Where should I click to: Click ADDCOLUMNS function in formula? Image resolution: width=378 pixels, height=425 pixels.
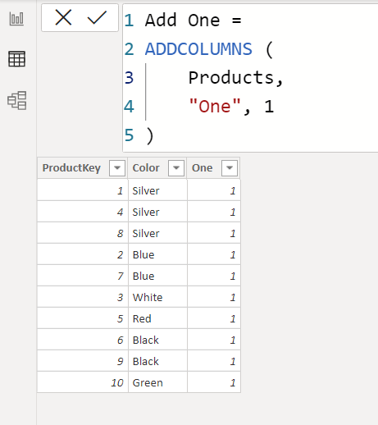point(198,49)
